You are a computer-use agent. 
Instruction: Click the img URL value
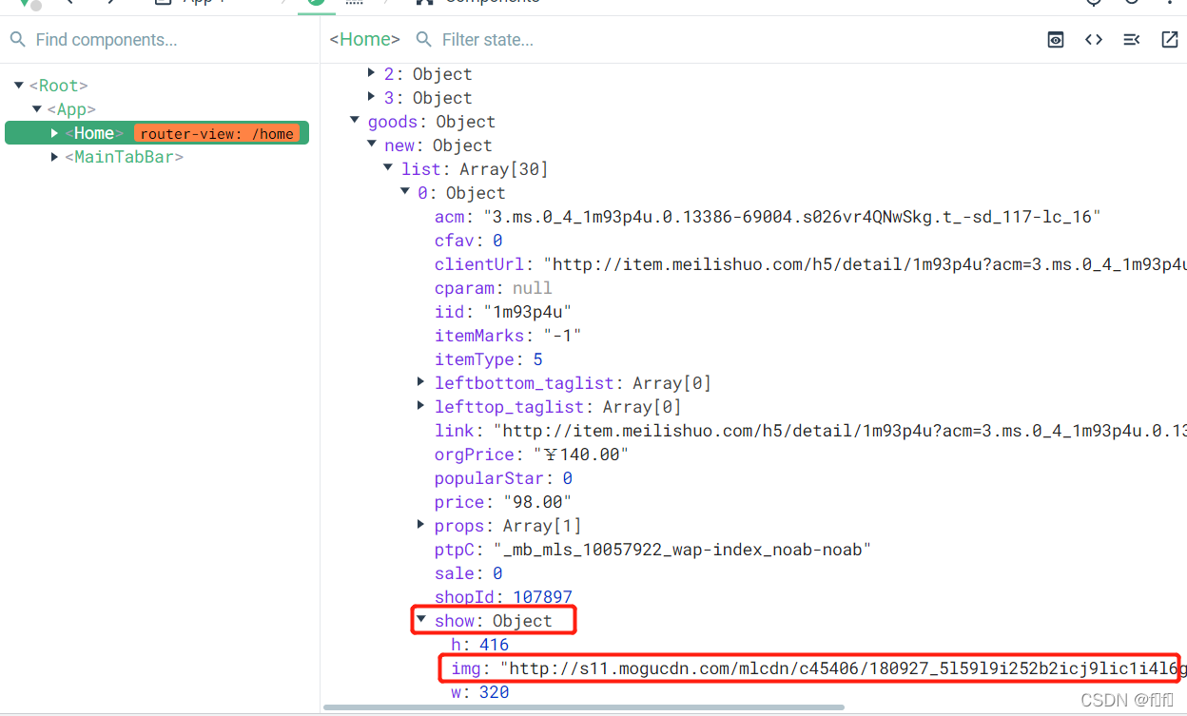click(x=843, y=668)
